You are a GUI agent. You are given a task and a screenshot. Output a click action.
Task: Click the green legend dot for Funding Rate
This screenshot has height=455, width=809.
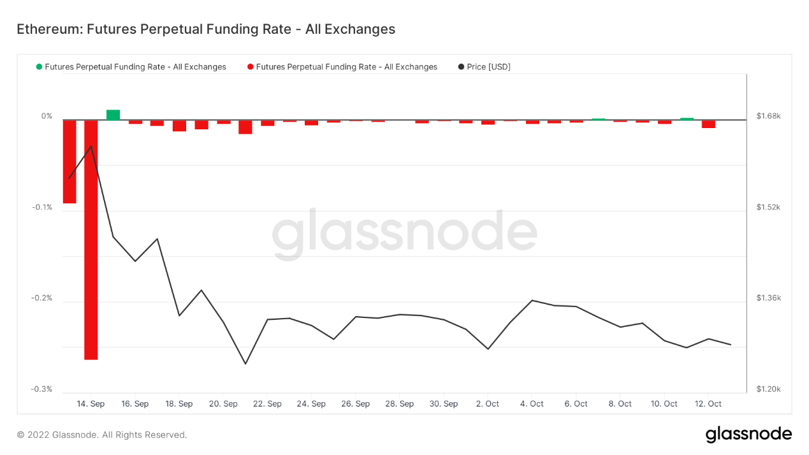pos(40,67)
